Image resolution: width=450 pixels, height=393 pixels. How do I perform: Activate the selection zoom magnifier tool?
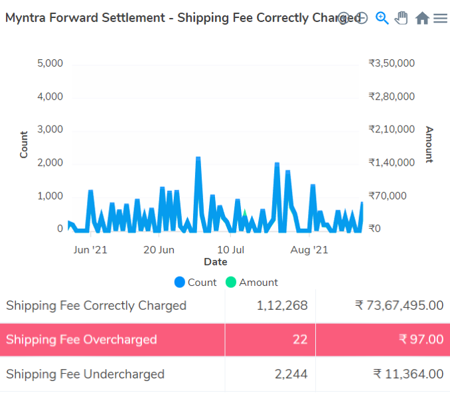[x=382, y=18]
